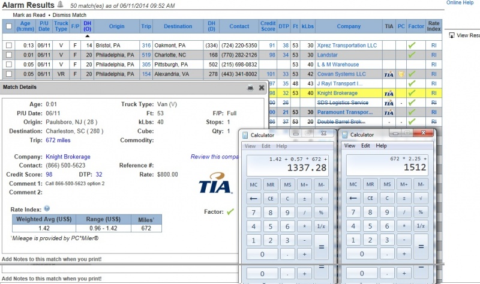The image size is (480, 284).
Task: Click plus-minus key in right Calculator
Action: point(404,198)
